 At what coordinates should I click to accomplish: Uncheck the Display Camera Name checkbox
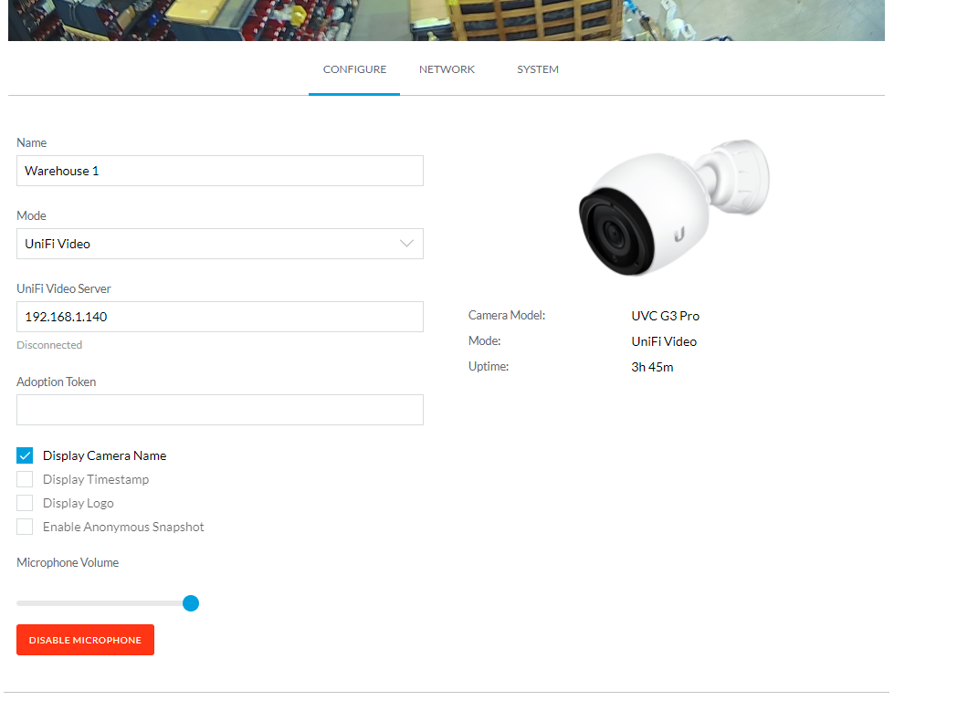click(x=25, y=455)
